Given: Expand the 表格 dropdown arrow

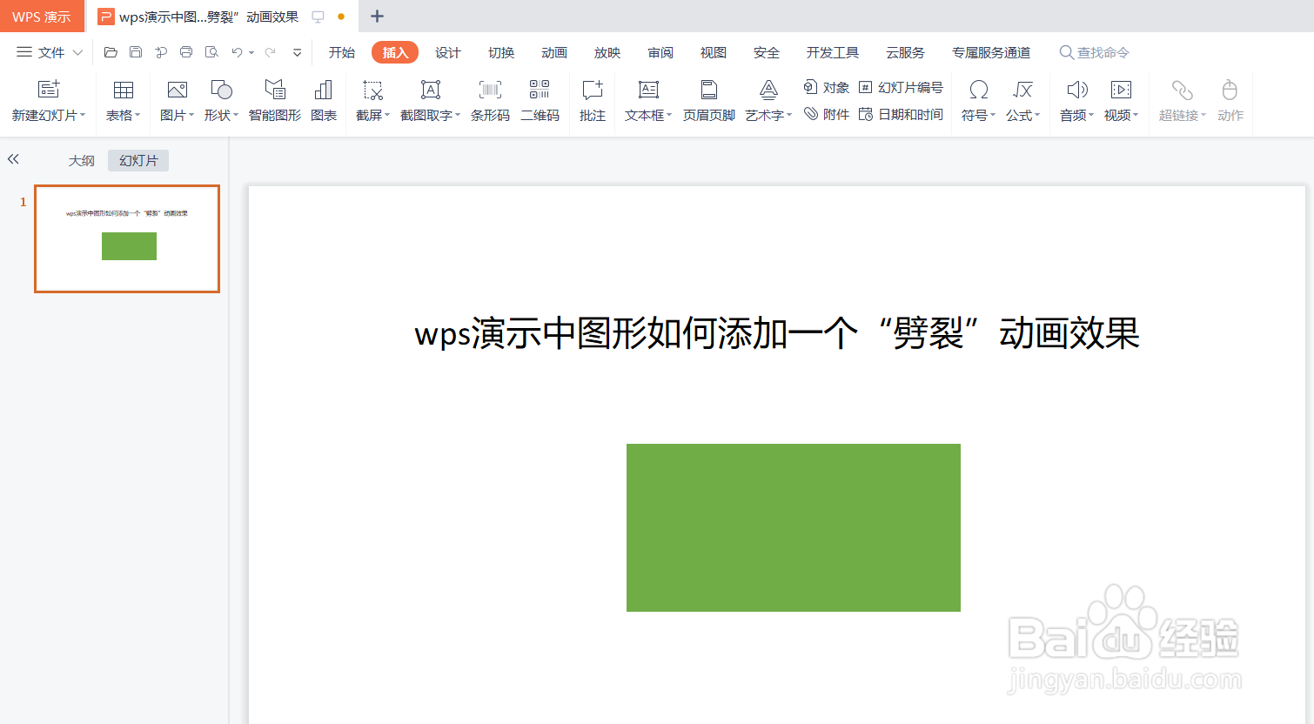Looking at the screenshot, I should click(x=137, y=115).
